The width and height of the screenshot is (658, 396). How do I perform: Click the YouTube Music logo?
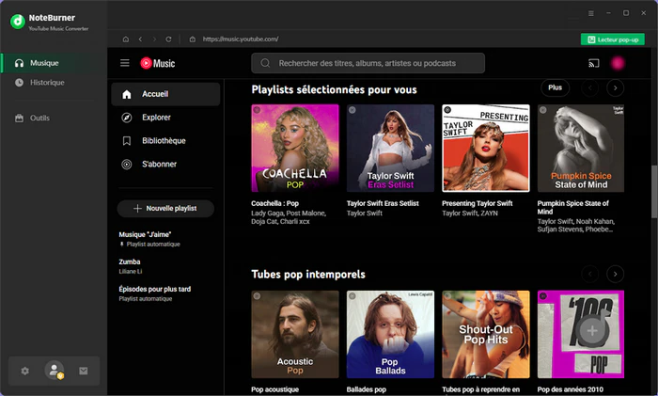point(158,63)
